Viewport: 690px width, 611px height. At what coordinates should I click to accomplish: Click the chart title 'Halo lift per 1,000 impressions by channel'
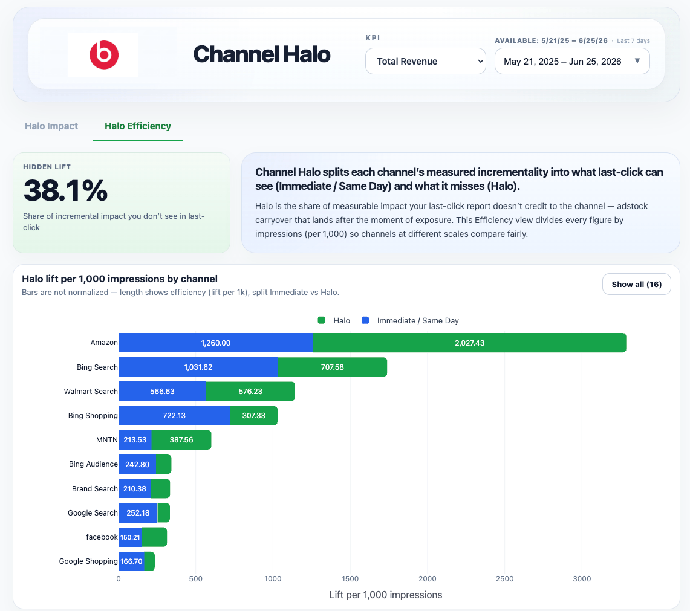click(x=120, y=279)
